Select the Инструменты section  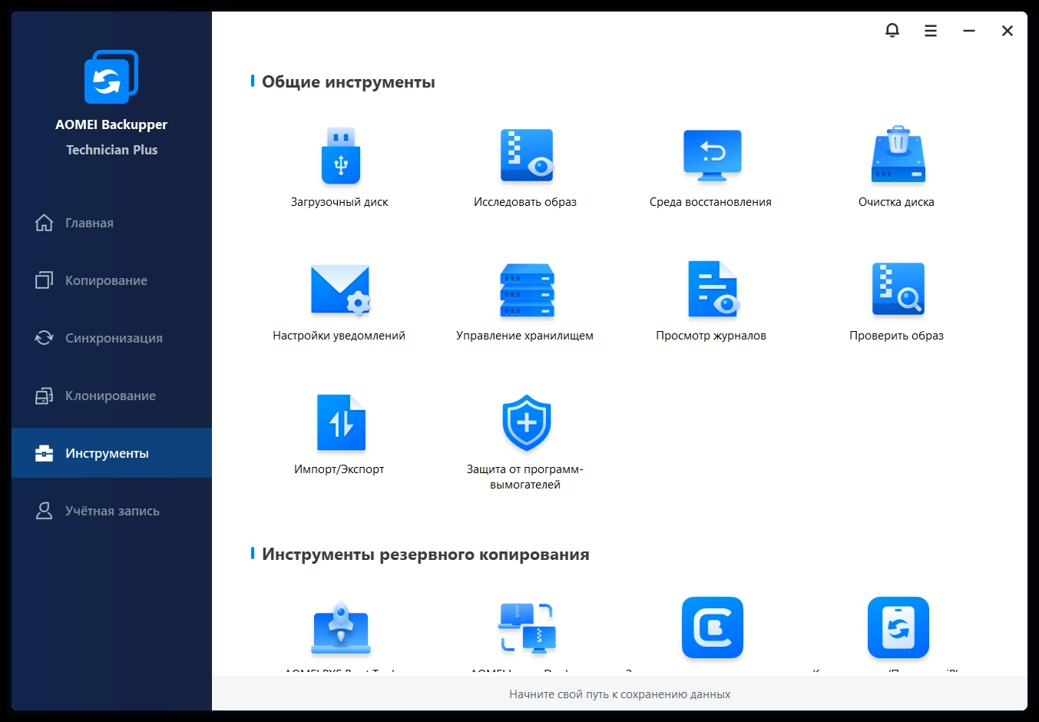pyautogui.click(x=111, y=453)
